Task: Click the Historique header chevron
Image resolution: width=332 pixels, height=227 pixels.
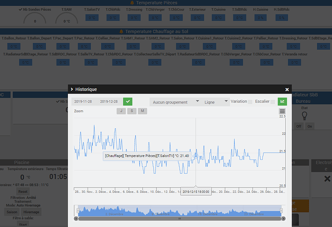Action: [72, 89]
